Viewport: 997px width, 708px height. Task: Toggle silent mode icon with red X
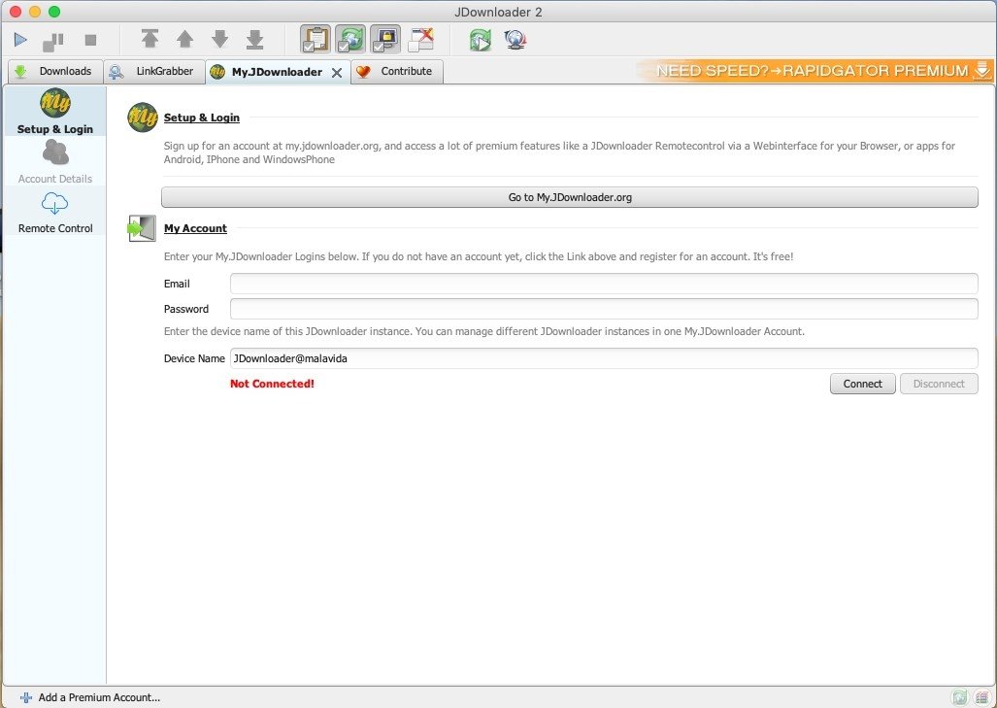[420, 40]
